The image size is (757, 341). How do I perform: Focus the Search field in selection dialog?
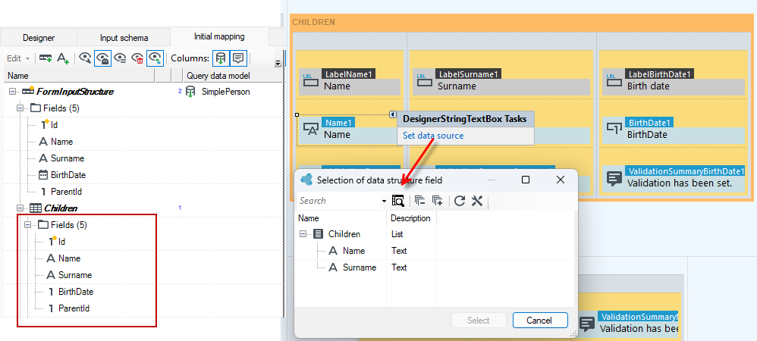[x=339, y=201]
